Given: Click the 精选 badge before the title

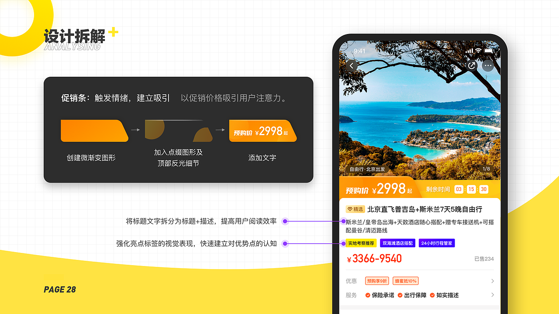Looking at the screenshot, I should pyautogui.click(x=355, y=209).
